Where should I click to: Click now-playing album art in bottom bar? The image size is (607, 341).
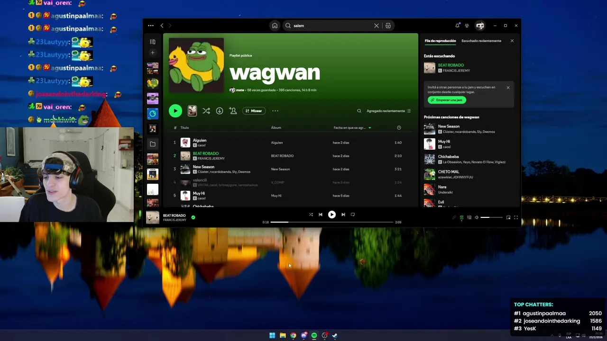153,217
